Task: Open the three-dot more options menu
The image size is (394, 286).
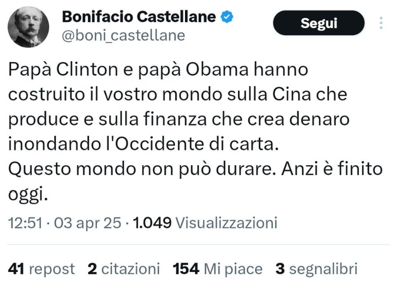Action: tap(380, 23)
